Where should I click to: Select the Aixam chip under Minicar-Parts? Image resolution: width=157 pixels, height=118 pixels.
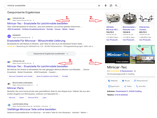tap(22, 98)
